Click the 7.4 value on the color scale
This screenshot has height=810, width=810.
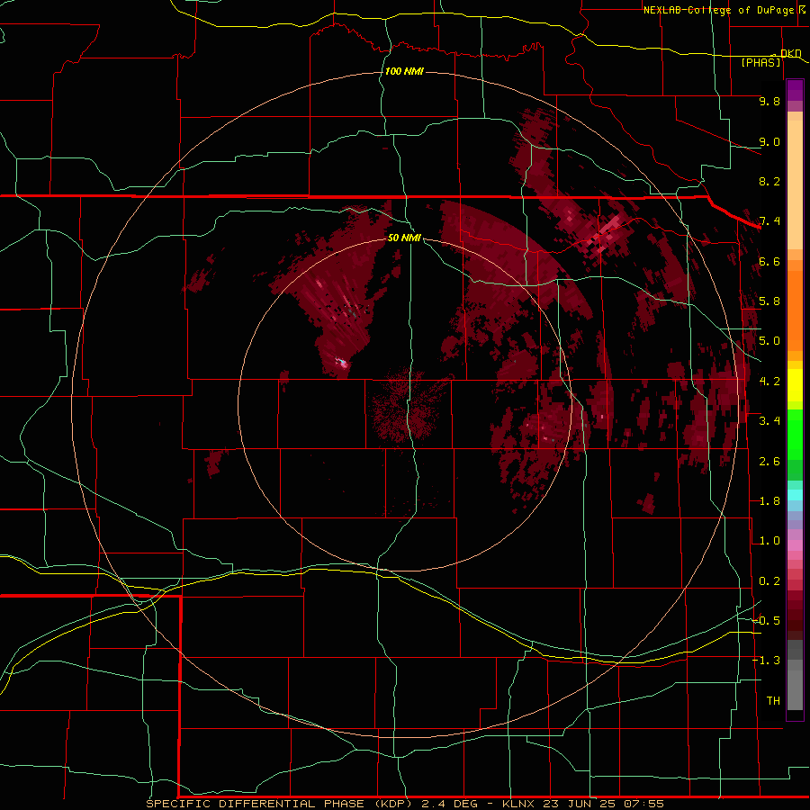click(769, 221)
